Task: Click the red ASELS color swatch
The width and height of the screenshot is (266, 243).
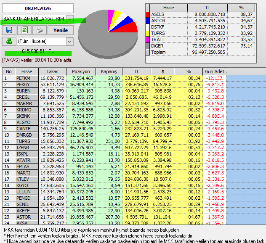Action: pyautogui.click(x=148, y=14)
